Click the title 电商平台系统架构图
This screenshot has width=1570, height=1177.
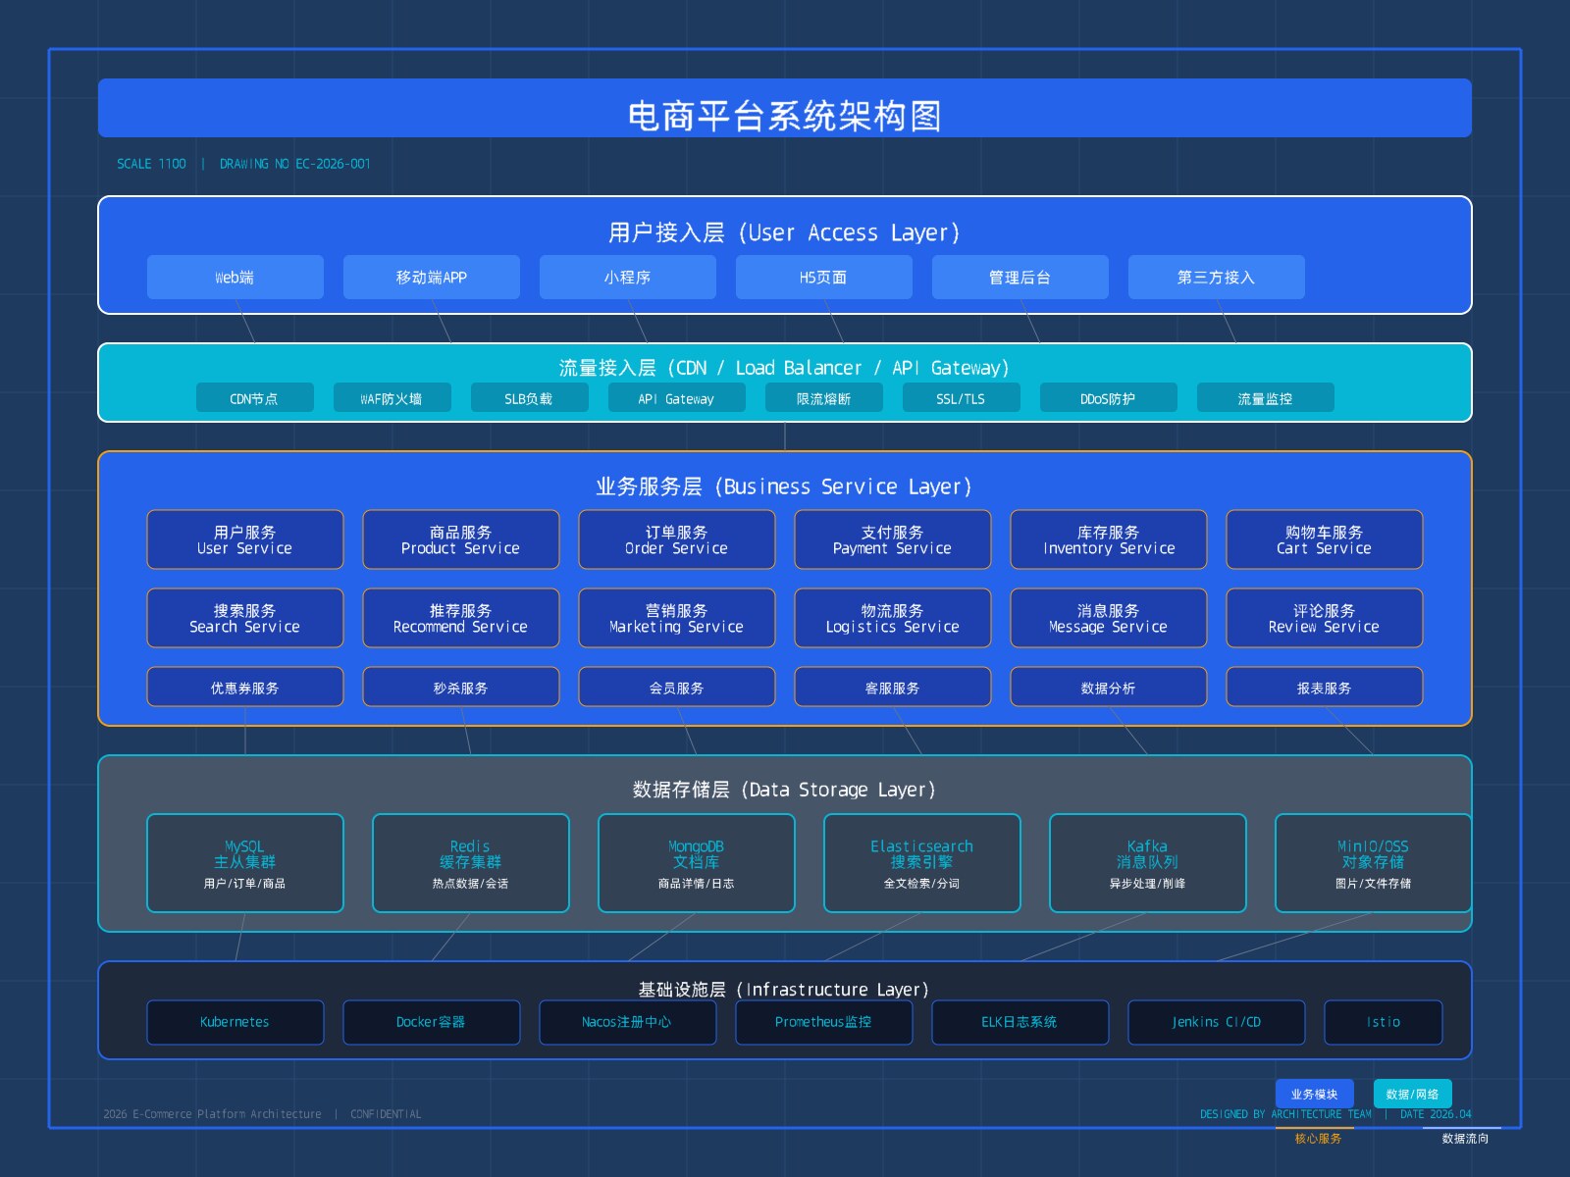point(785,116)
